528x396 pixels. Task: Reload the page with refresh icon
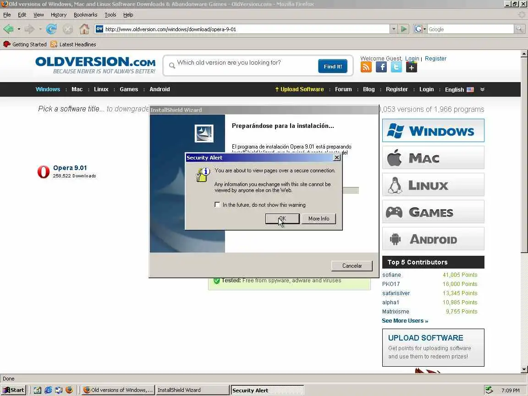pos(51,29)
